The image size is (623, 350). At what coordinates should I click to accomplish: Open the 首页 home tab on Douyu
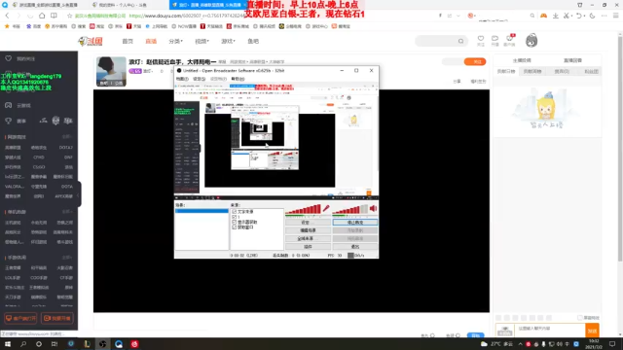(x=128, y=41)
